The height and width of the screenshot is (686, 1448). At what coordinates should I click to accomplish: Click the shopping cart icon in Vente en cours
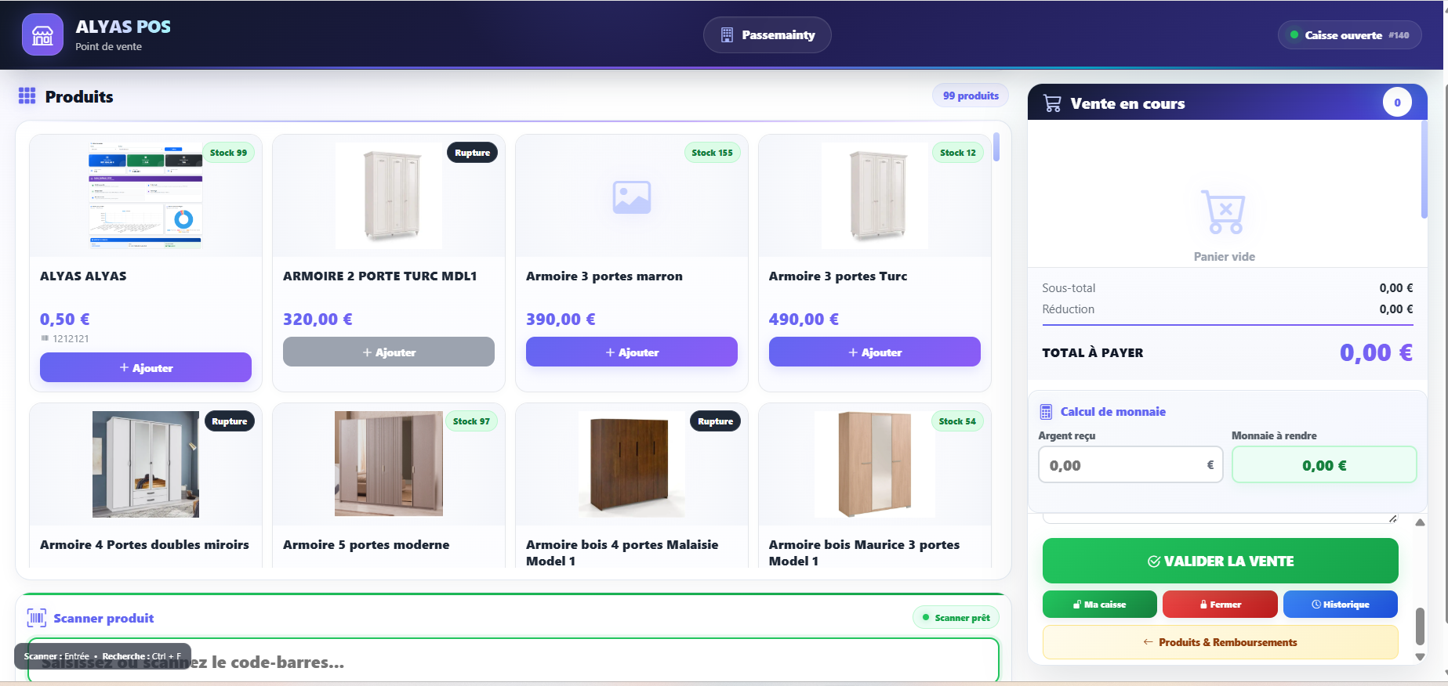(1052, 103)
